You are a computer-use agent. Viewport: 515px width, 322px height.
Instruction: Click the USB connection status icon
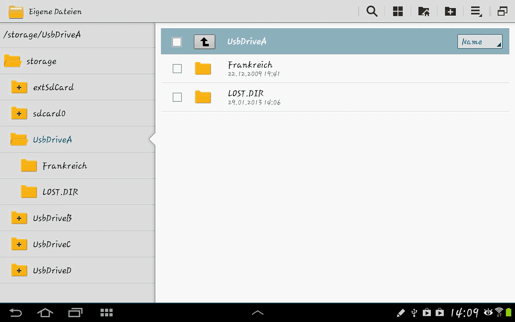click(414, 313)
